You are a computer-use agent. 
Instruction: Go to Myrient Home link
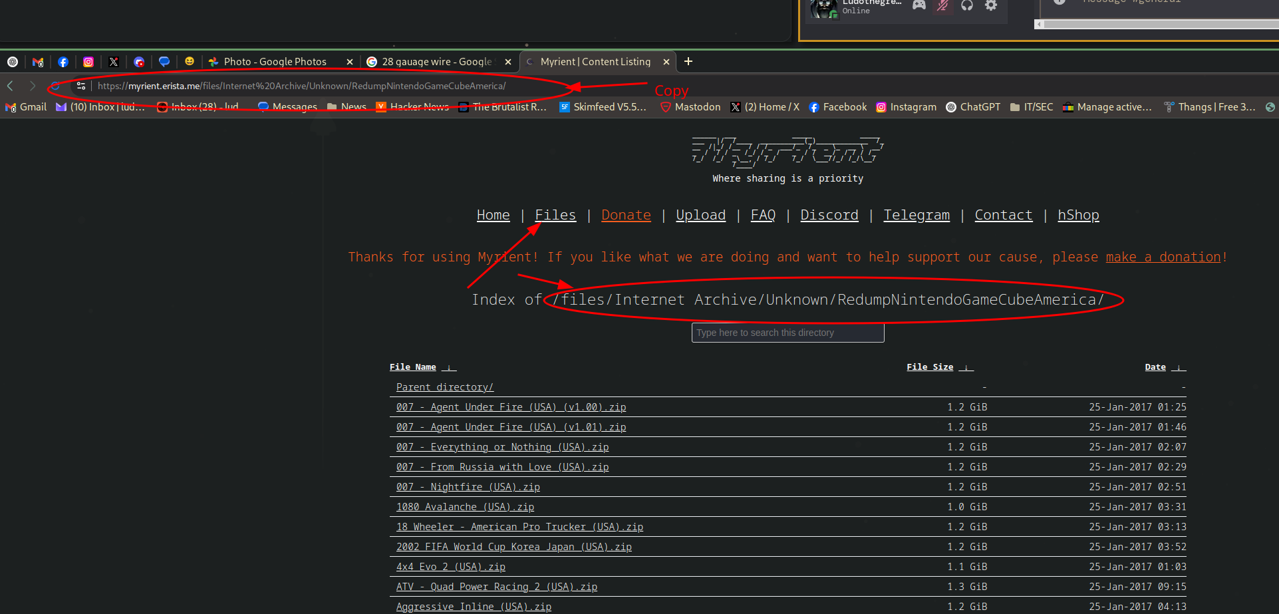tap(494, 215)
